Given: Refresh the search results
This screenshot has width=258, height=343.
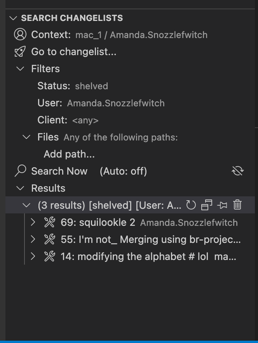Looking at the screenshot, I should tap(191, 205).
